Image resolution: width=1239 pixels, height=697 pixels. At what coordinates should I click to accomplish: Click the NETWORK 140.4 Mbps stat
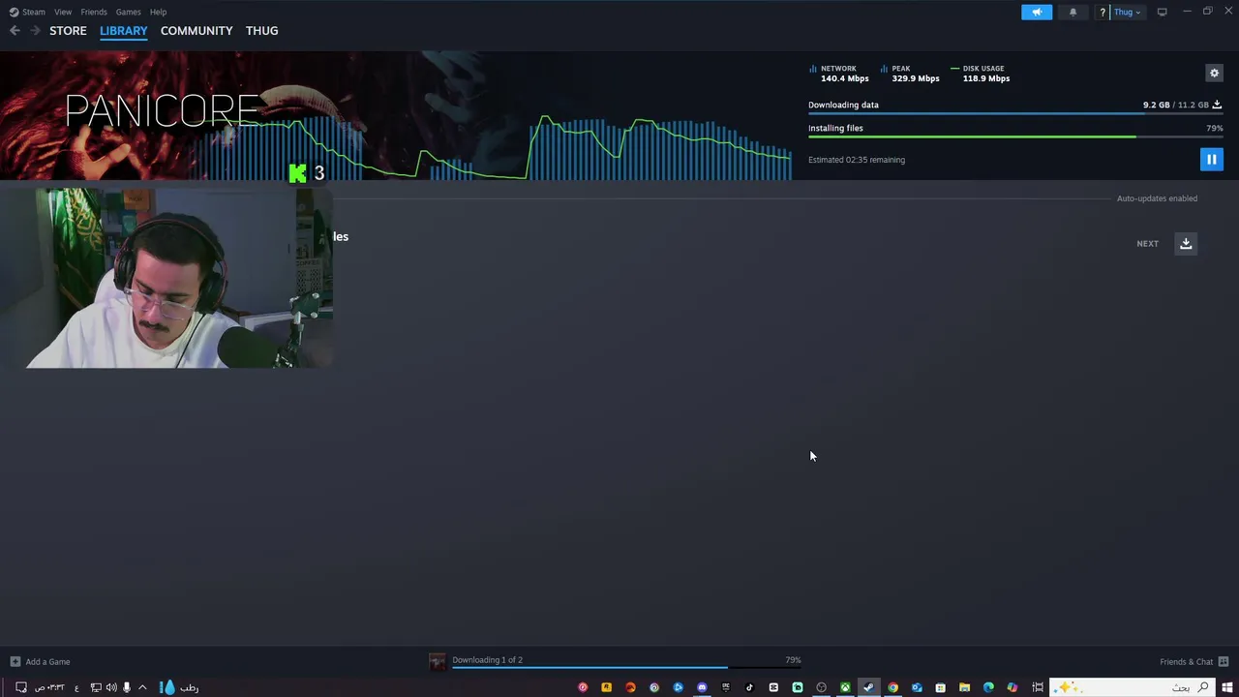pyautogui.click(x=838, y=74)
